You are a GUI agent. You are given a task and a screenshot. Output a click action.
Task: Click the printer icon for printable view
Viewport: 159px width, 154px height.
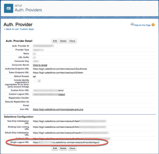[x=132, y=24]
